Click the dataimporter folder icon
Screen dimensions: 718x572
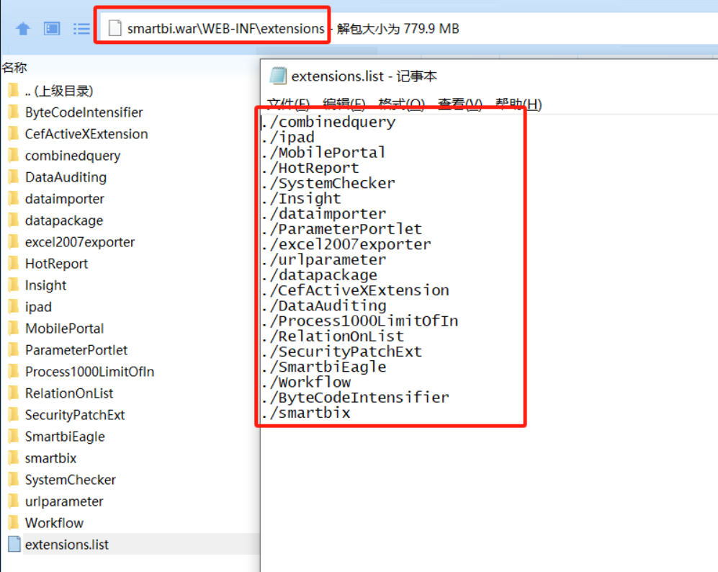pyautogui.click(x=14, y=198)
